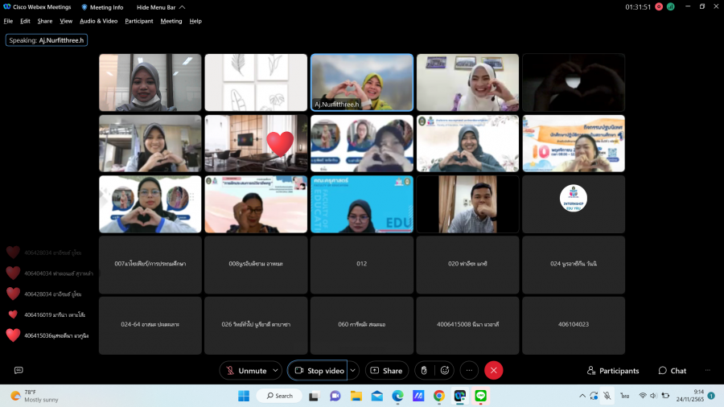Collapse the menu bar with Hide Menu Bar
This screenshot has width=724, height=407.
tap(159, 7)
